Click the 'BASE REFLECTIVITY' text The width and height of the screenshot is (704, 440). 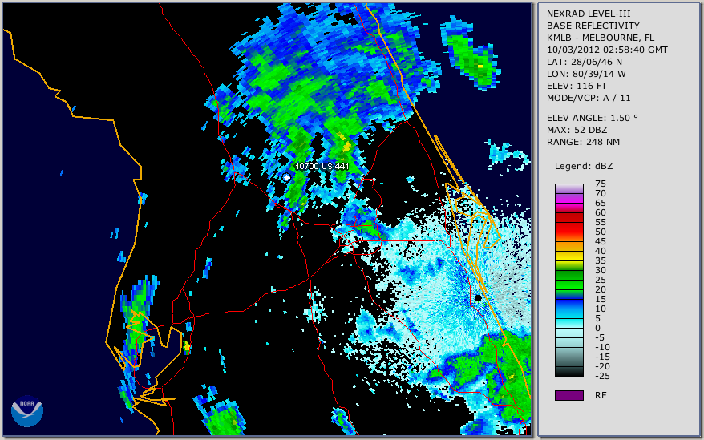click(593, 26)
